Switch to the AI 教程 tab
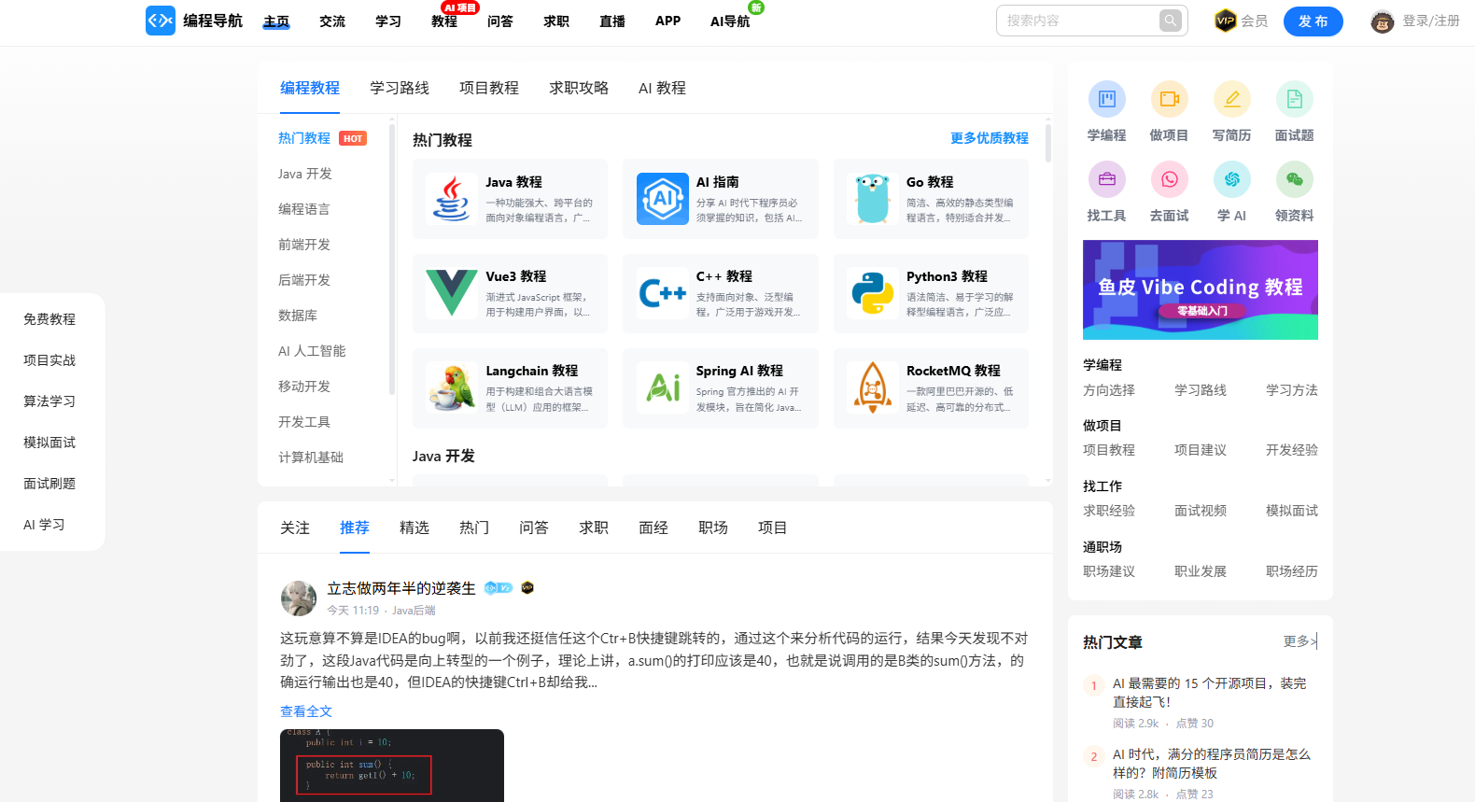 662,88
